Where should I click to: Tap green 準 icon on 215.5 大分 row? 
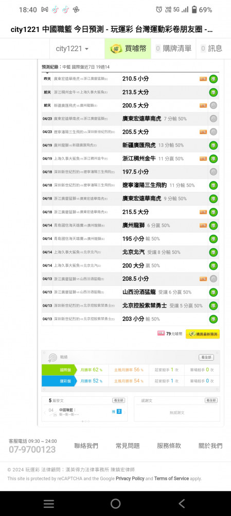(x=214, y=212)
